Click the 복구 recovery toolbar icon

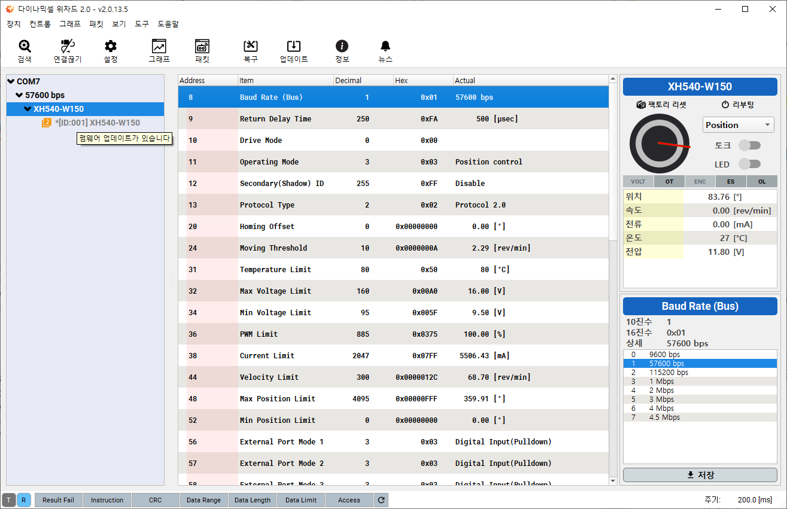click(x=251, y=47)
